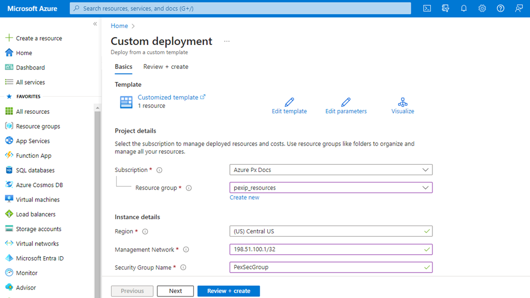Open Virtual machines in sidebar
530x298 pixels.
38,200
